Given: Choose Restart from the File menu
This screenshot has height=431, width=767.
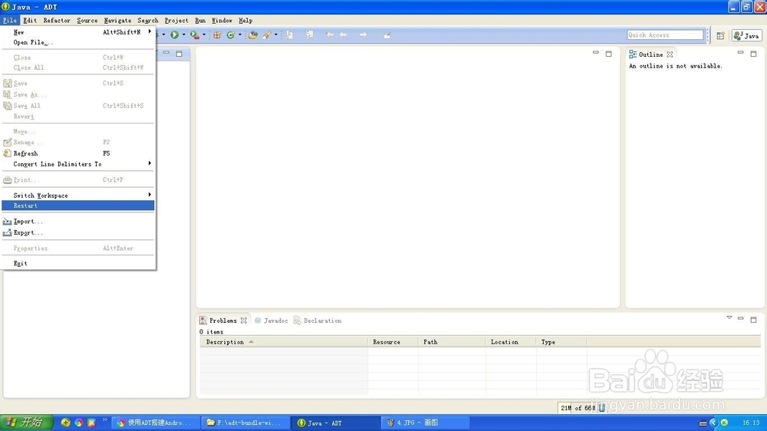Looking at the screenshot, I should coord(78,206).
